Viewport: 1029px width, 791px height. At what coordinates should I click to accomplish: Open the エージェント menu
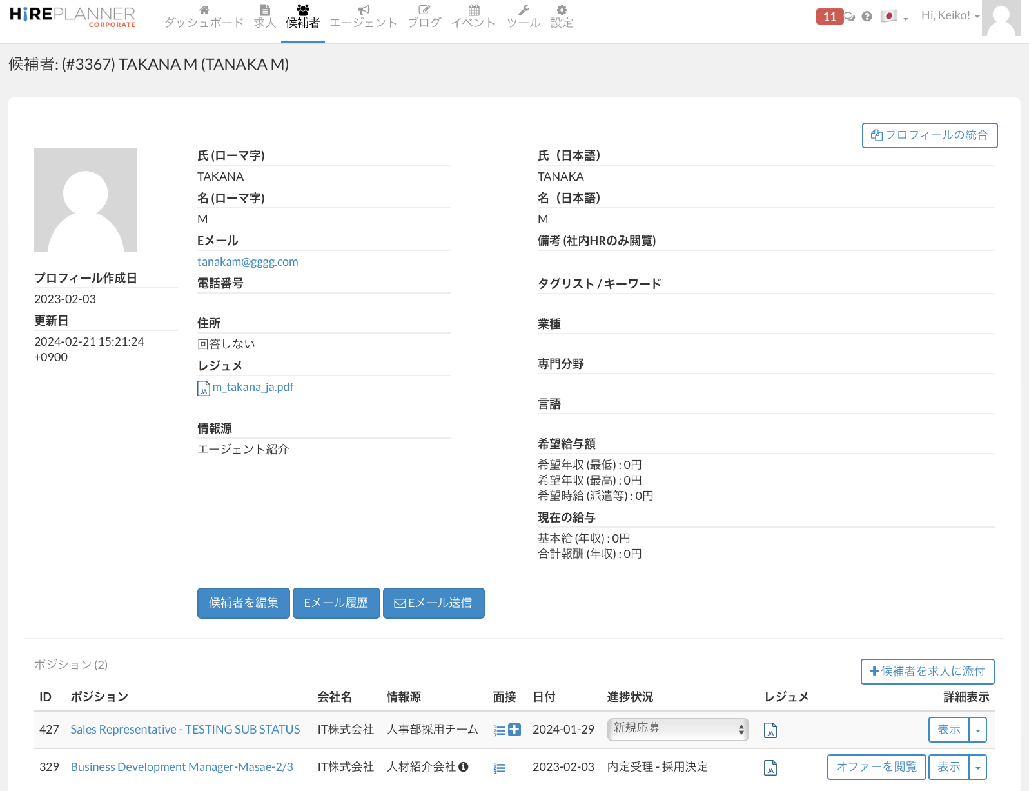click(363, 17)
